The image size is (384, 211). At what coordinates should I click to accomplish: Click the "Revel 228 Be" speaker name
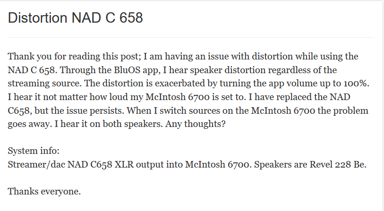pos(337,164)
